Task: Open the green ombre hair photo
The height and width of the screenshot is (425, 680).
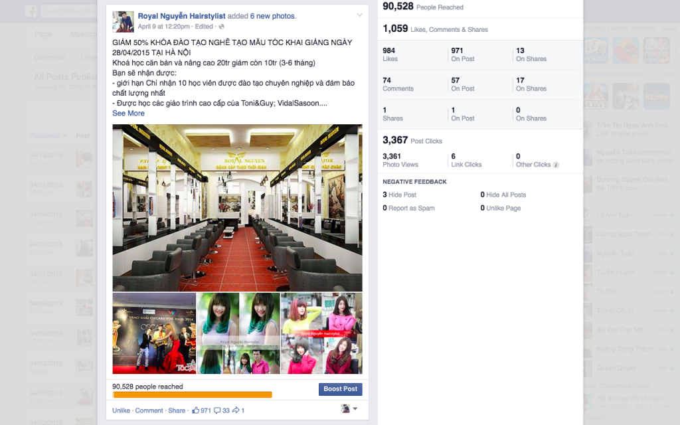Action: pyautogui.click(x=238, y=333)
